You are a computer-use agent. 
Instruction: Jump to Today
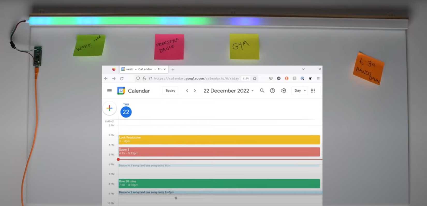pyautogui.click(x=170, y=91)
